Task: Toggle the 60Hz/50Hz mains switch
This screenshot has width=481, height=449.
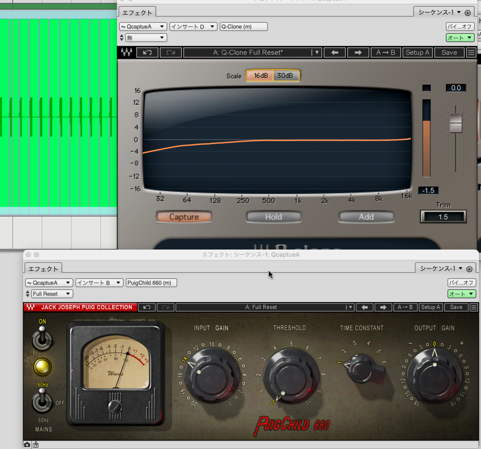Action: (x=42, y=401)
